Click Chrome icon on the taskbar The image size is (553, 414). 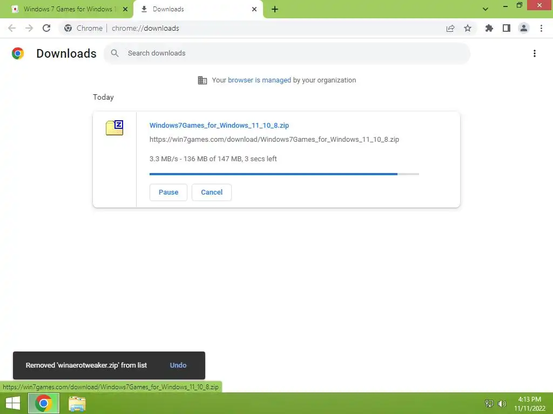(43, 403)
